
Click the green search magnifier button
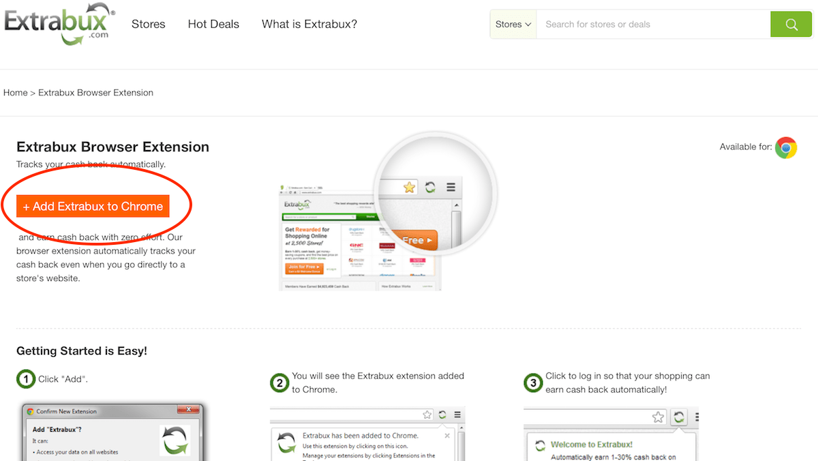tap(791, 25)
